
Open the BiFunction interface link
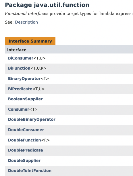tap(19, 68)
